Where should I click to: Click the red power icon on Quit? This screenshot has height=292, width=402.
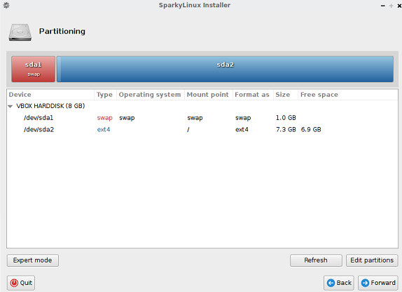coord(14,283)
